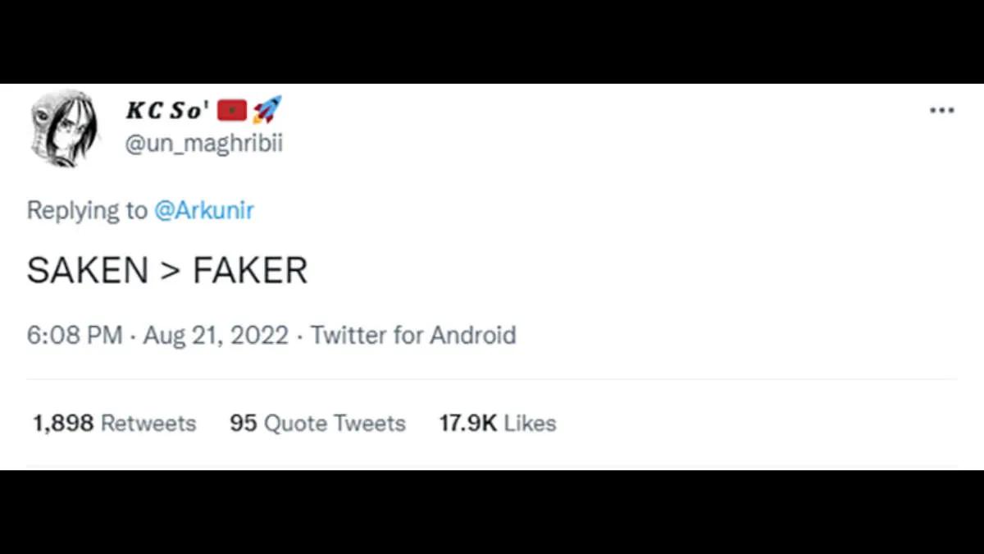Click the black bar above the tweet
Image resolution: width=984 pixels, height=554 pixels.
pos(492,41)
